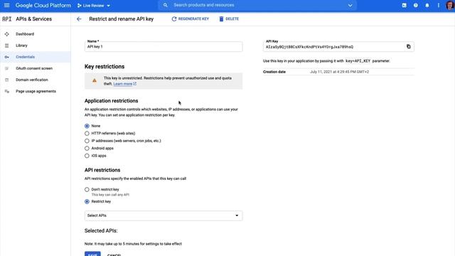
Task: Click the API logo beside APIs & Services
Action: (6, 19)
